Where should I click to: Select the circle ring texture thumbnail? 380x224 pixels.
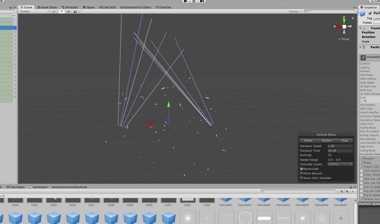click(x=245, y=218)
